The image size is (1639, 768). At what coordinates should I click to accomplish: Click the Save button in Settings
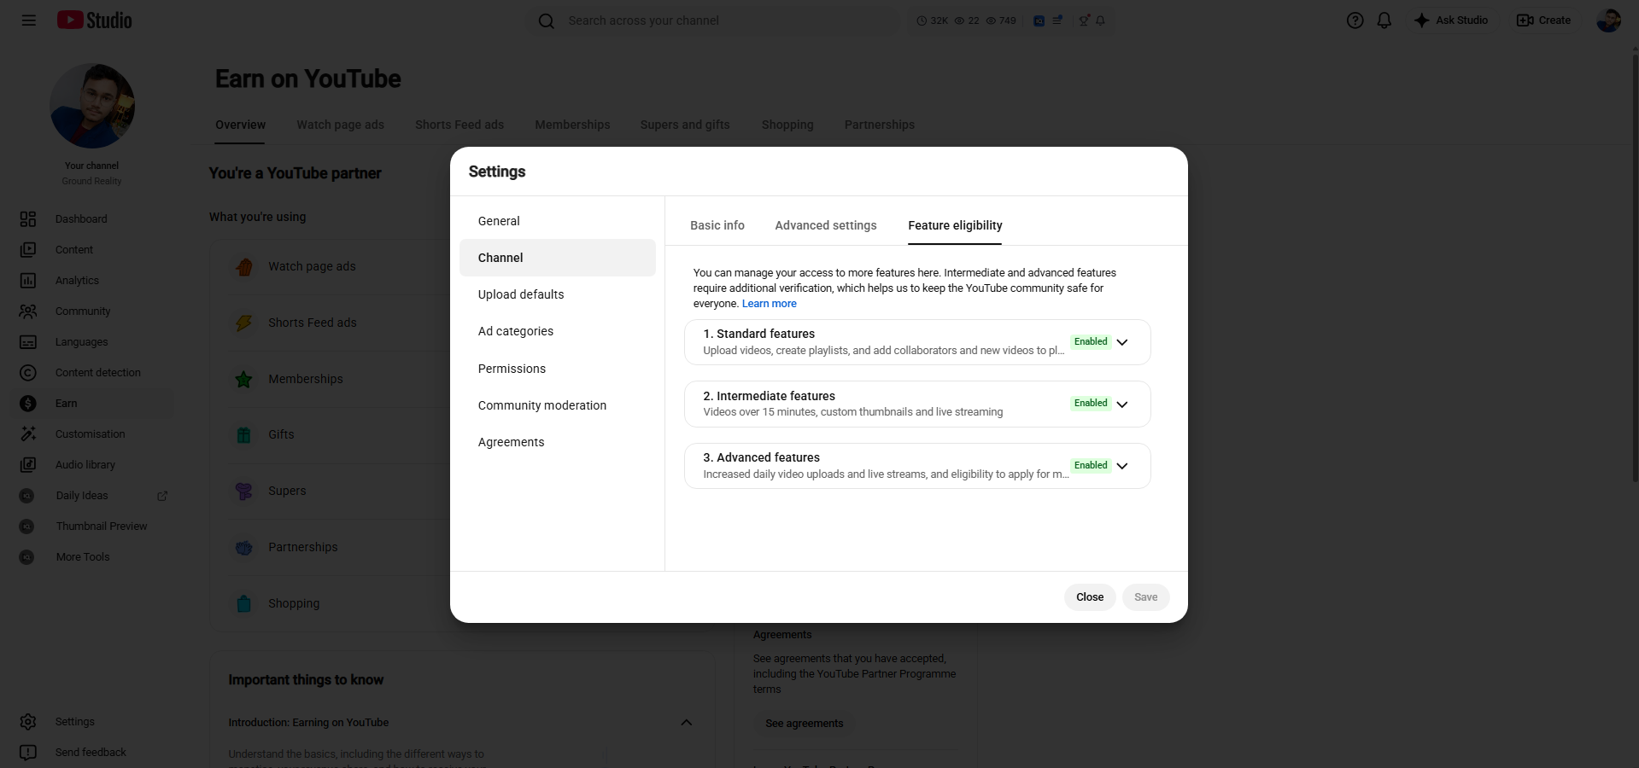1145,597
